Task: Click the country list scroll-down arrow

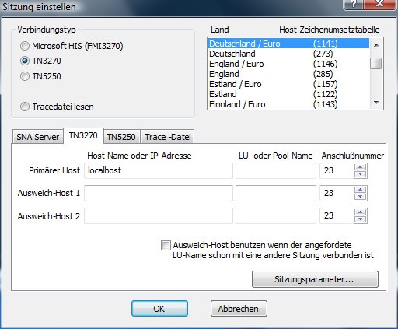Action: (376, 103)
